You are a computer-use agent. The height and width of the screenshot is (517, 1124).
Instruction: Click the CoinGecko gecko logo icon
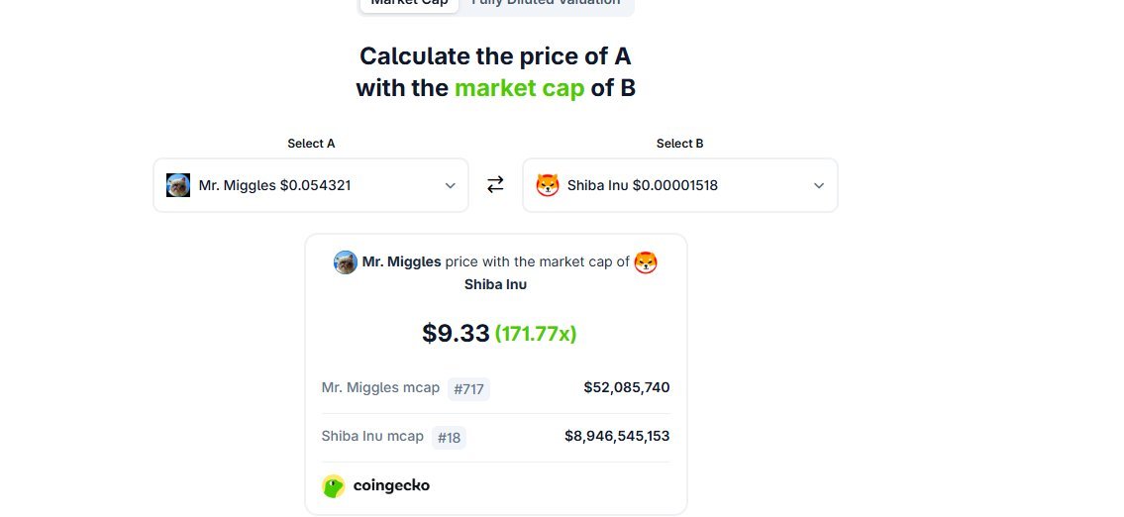coord(334,486)
